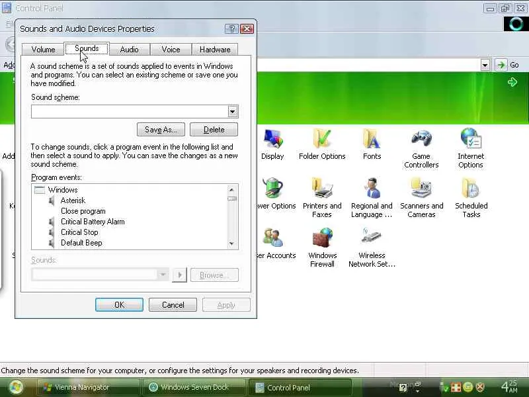Open Power Options battery icon
The image size is (529, 397).
pyautogui.click(x=273, y=189)
